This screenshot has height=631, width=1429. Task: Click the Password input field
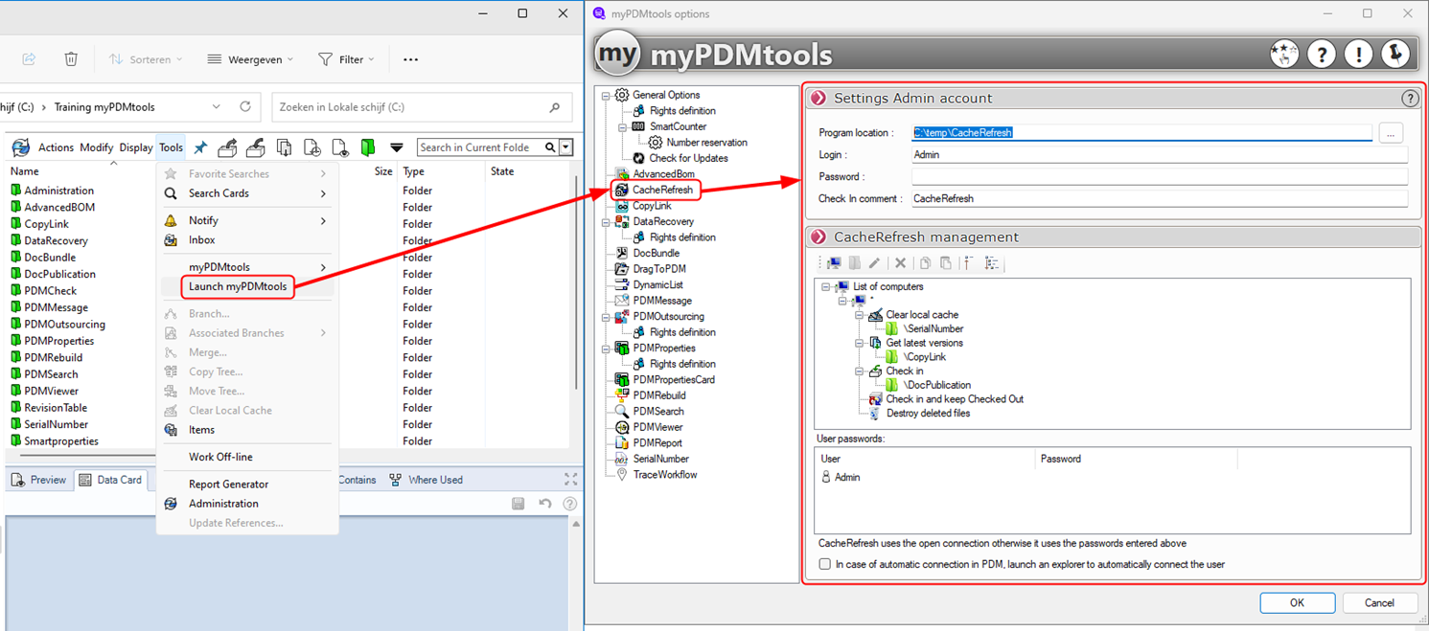(x=1159, y=176)
